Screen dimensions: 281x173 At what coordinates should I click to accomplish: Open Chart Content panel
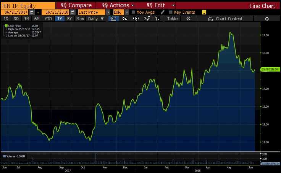tap(225, 19)
